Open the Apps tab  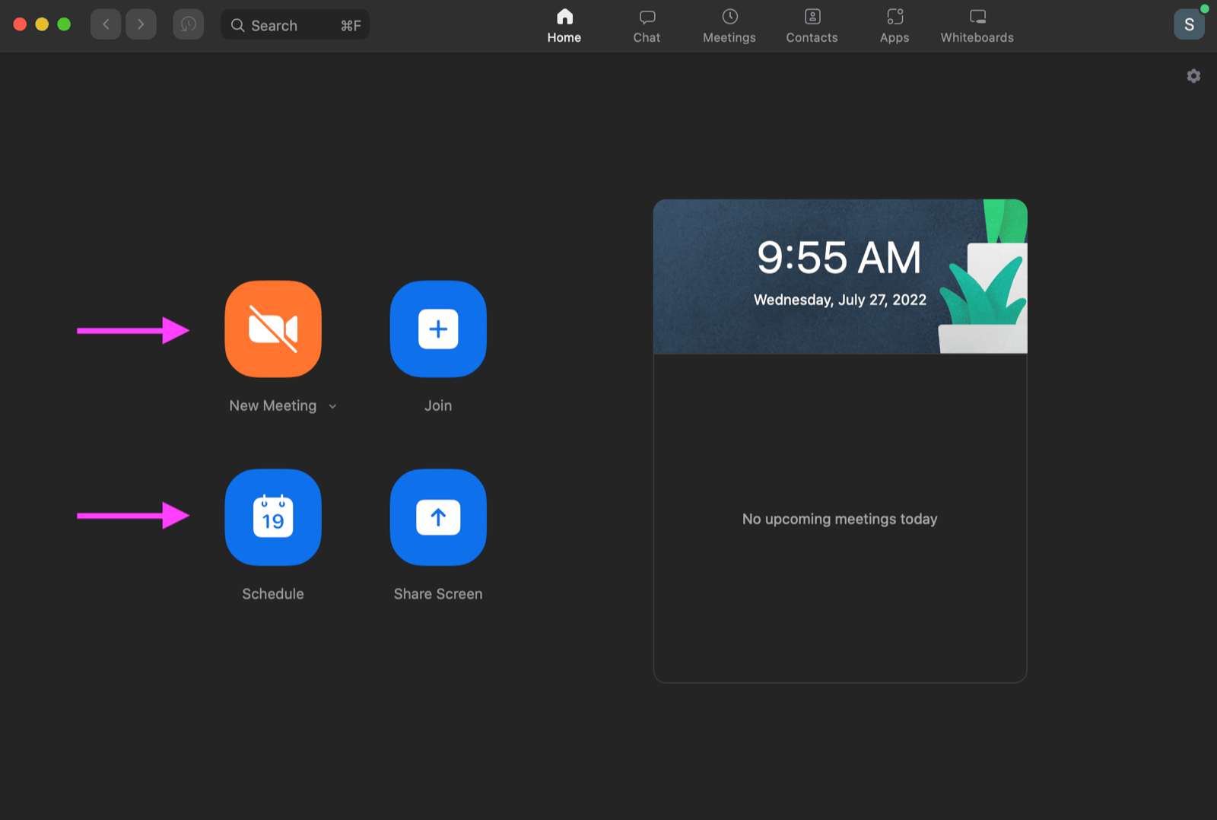click(894, 26)
